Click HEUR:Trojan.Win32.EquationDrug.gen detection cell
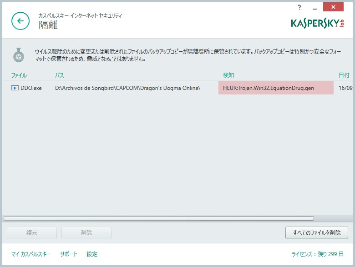The height and width of the screenshot is (267, 355). 276,88
